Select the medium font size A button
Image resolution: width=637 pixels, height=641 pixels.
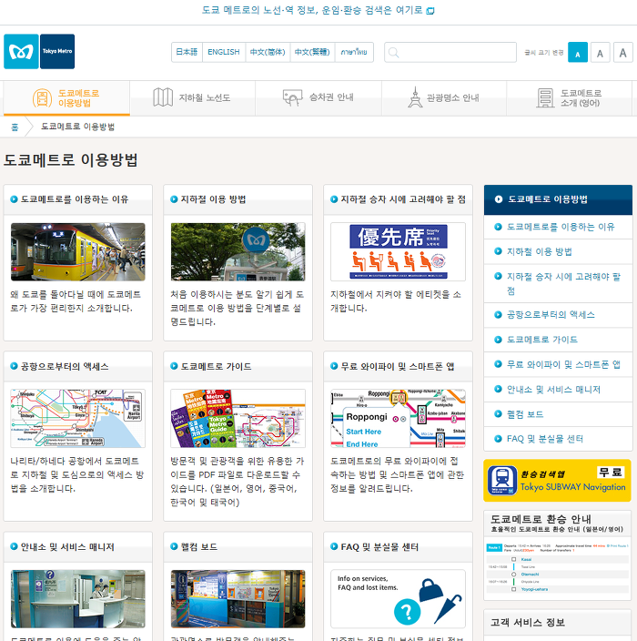(x=600, y=52)
